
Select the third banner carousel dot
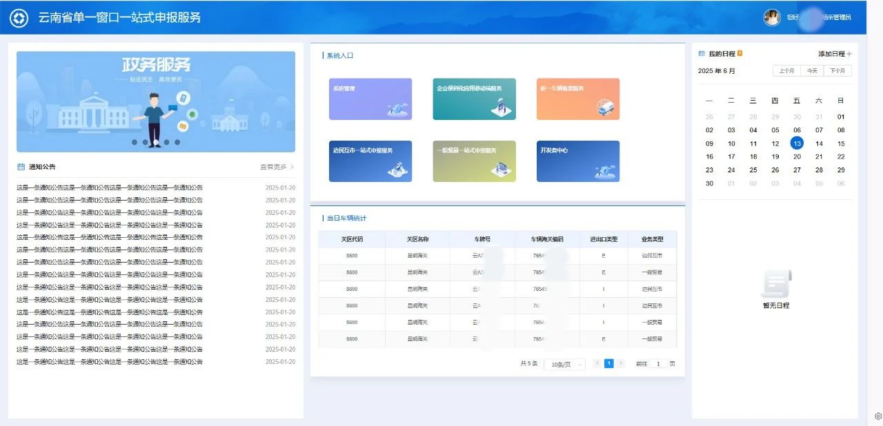[x=156, y=142]
